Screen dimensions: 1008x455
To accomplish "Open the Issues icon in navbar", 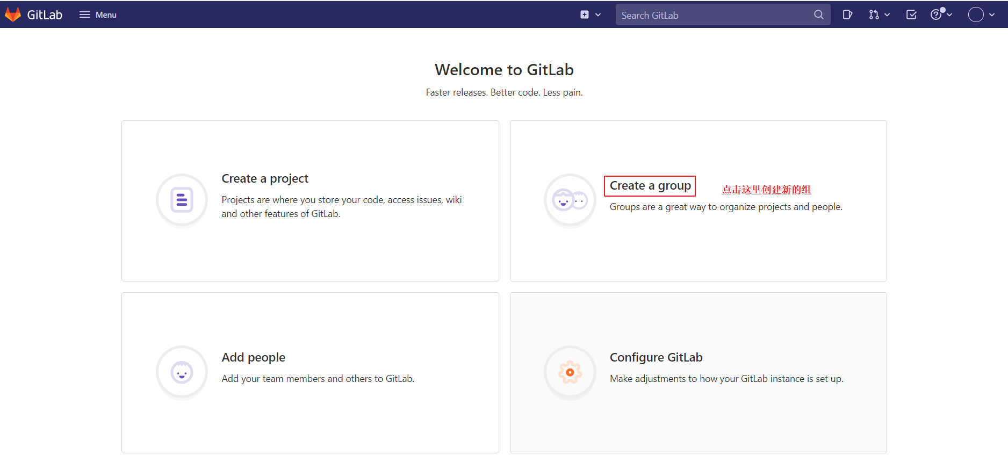I will pos(847,15).
